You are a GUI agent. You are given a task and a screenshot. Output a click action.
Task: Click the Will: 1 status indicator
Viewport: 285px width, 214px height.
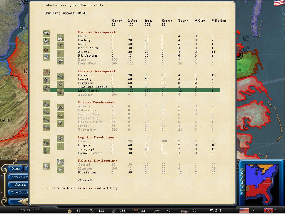point(215,211)
